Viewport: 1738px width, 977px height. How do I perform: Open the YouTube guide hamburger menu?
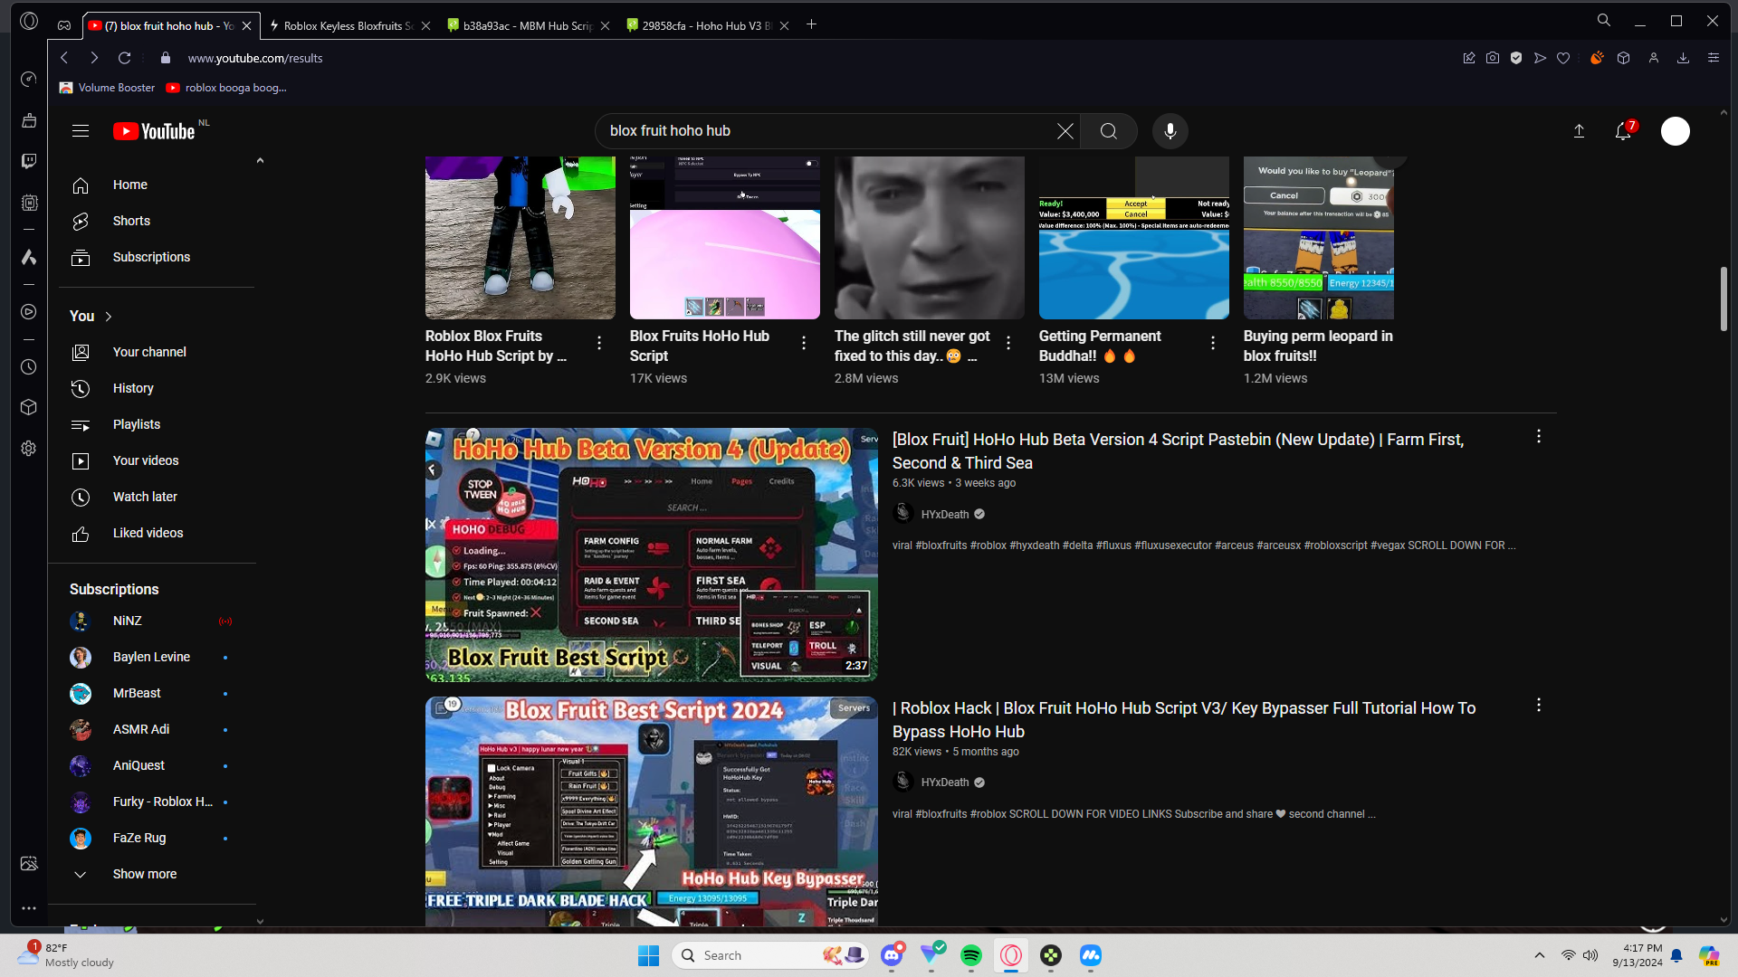(81, 131)
